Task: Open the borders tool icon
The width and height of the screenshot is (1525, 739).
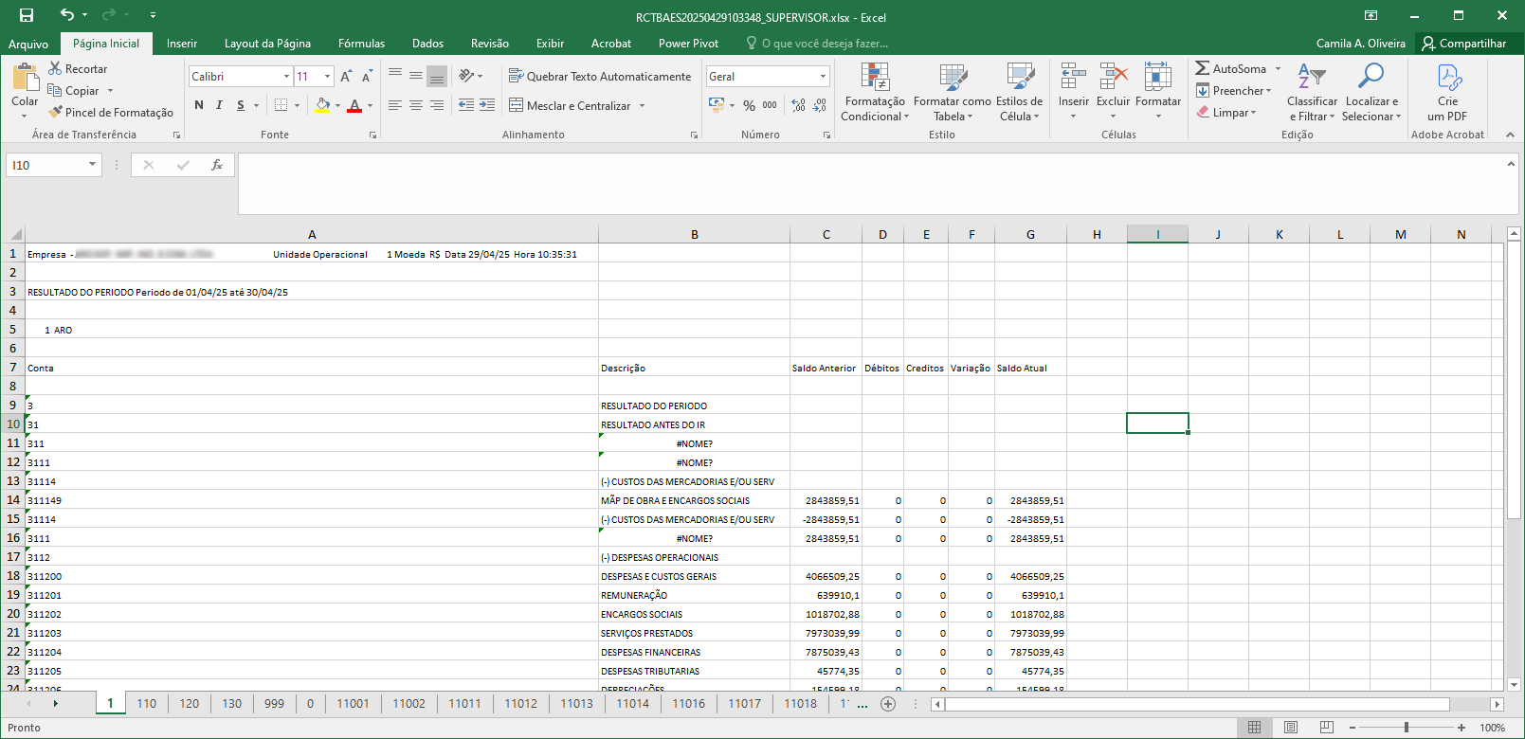Action: tap(281, 105)
